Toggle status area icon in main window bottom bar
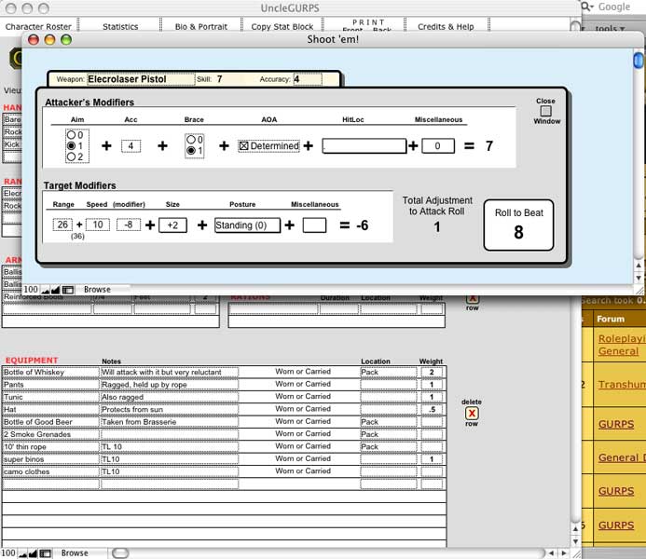The image size is (646, 559). 46,553
